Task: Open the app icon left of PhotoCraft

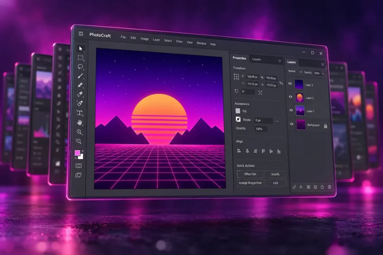Action: tap(81, 34)
